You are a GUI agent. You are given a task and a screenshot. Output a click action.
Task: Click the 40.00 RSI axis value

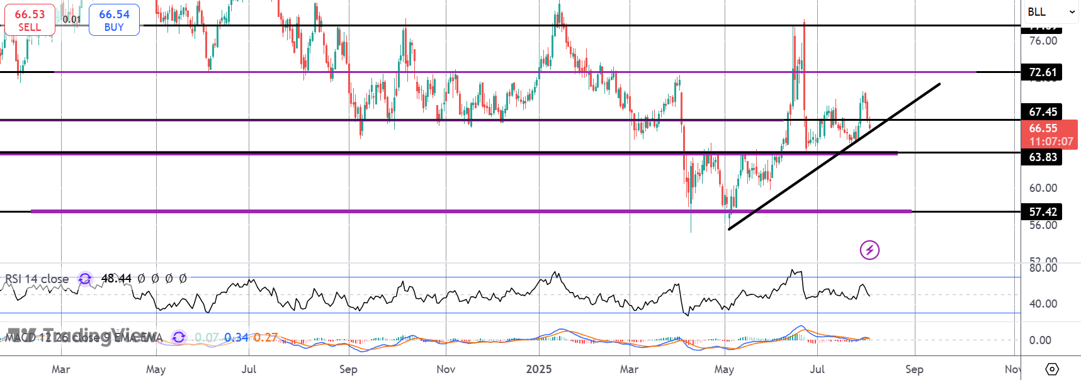1043,304
